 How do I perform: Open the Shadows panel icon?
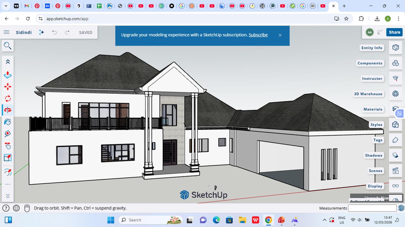pos(395,155)
